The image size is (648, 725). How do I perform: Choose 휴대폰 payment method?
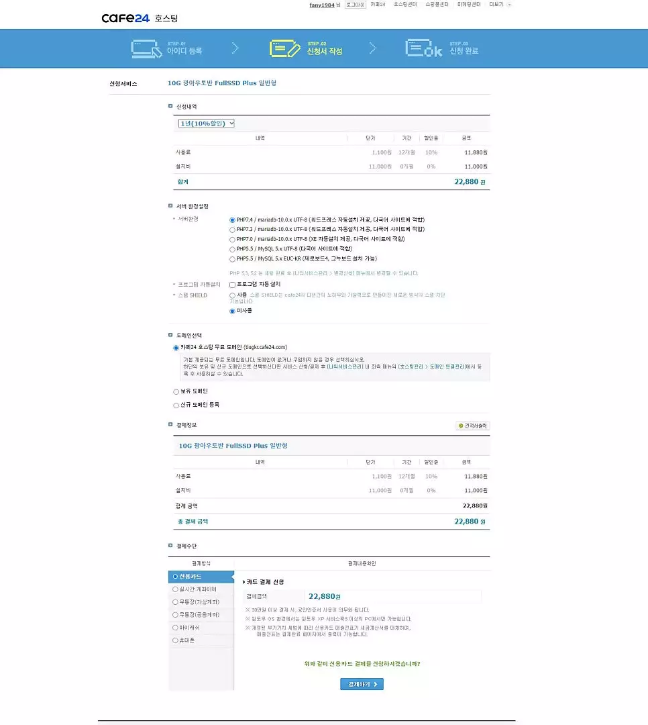pyautogui.click(x=176, y=640)
